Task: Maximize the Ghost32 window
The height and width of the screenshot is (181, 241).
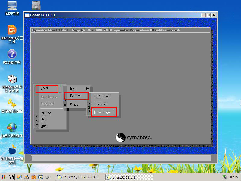Action: click(x=208, y=15)
